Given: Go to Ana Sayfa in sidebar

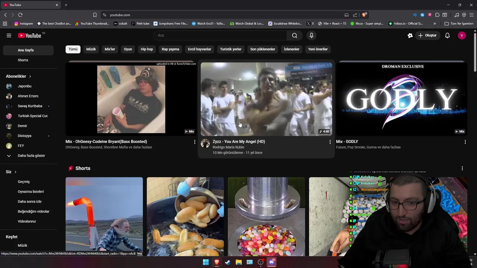Looking at the screenshot, I should [28, 50].
